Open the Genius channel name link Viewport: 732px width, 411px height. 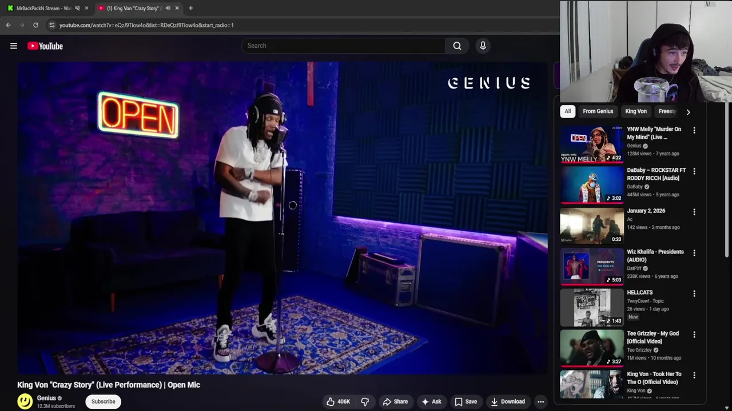pyautogui.click(x=46, y=398)
